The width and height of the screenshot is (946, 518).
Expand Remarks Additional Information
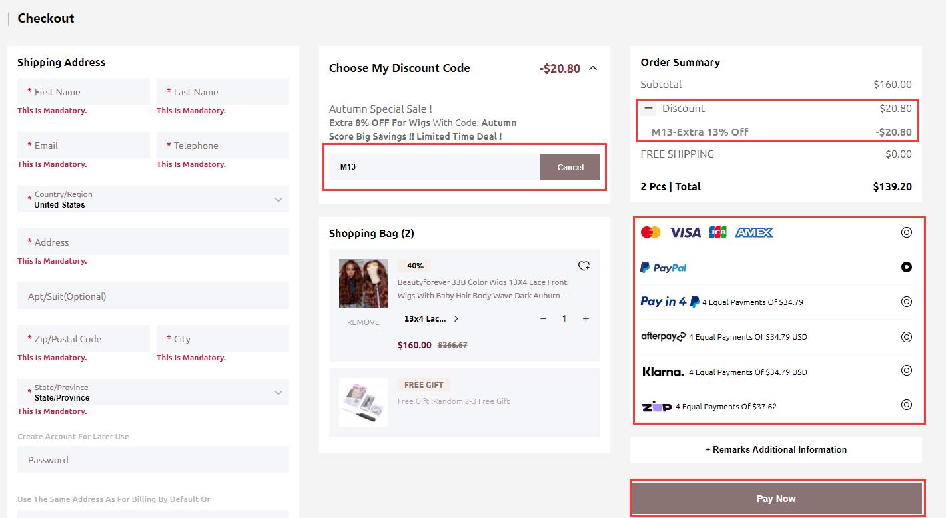coord(775,449)
